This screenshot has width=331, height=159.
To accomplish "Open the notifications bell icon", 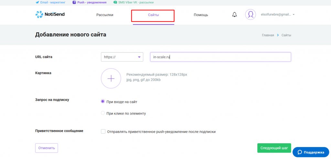I will [x=234, y=15].
